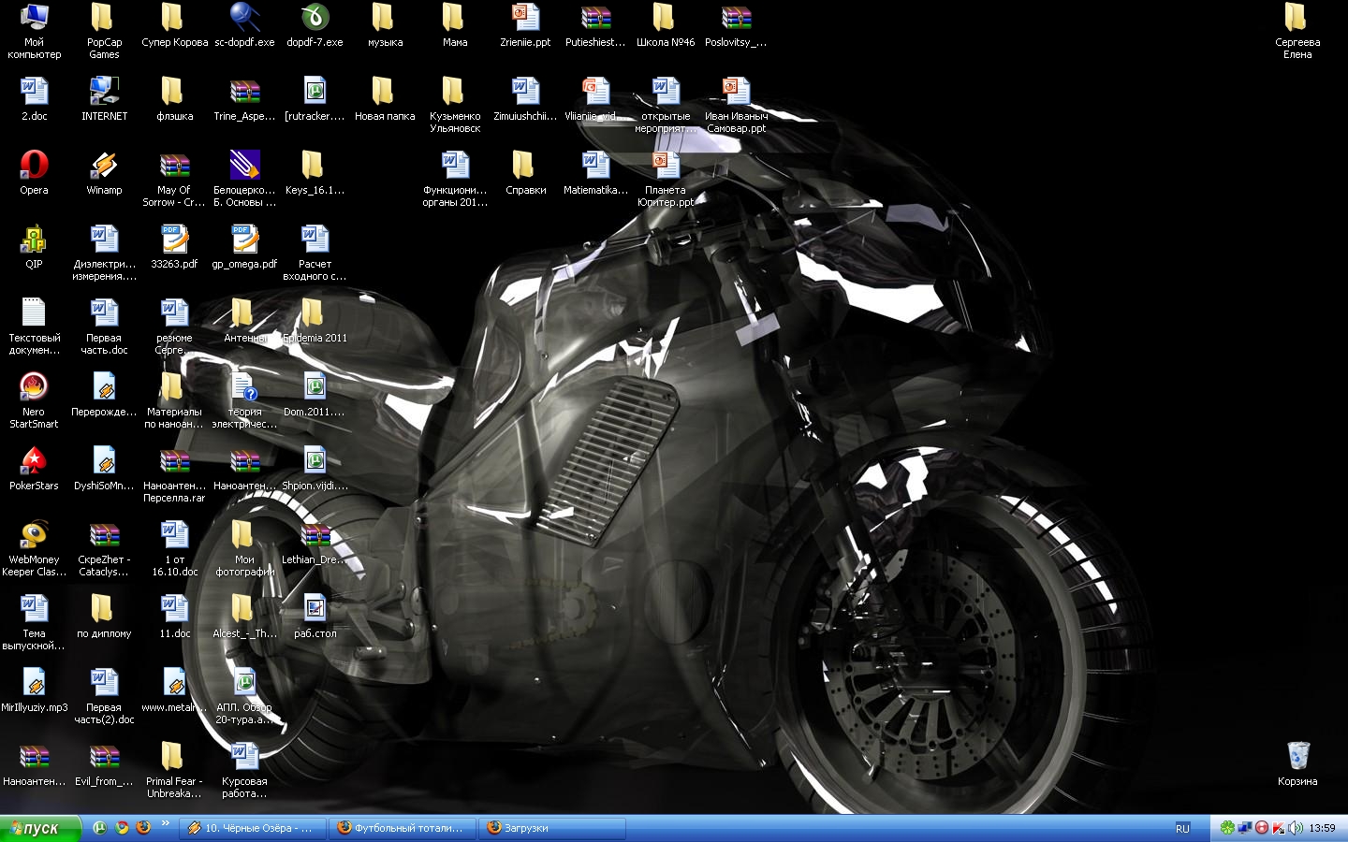Image resolution: width=1348 pixels, height=842 pixels.
Task: Select the Winamp desktop shortcut
Action: [x=104, y=166]
